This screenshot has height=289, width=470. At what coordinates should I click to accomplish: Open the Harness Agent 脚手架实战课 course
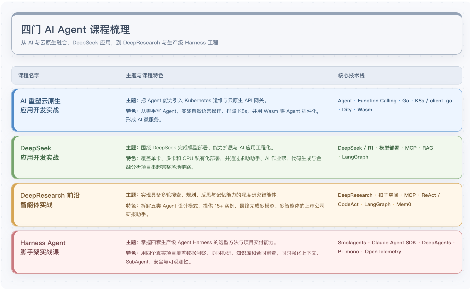43,247
